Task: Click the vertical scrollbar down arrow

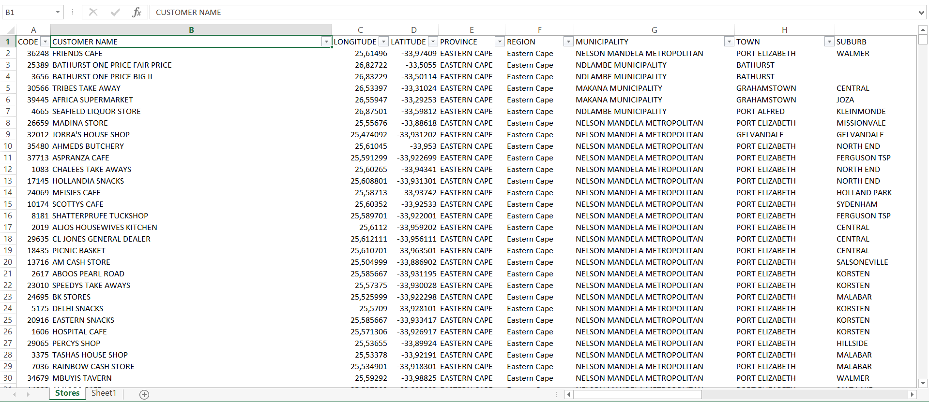Action: click(923, 383)
